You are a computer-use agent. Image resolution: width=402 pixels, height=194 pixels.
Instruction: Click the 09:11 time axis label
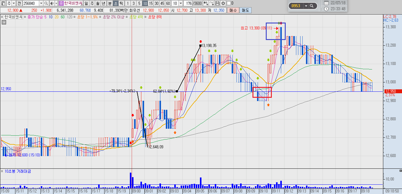(277, 191)
